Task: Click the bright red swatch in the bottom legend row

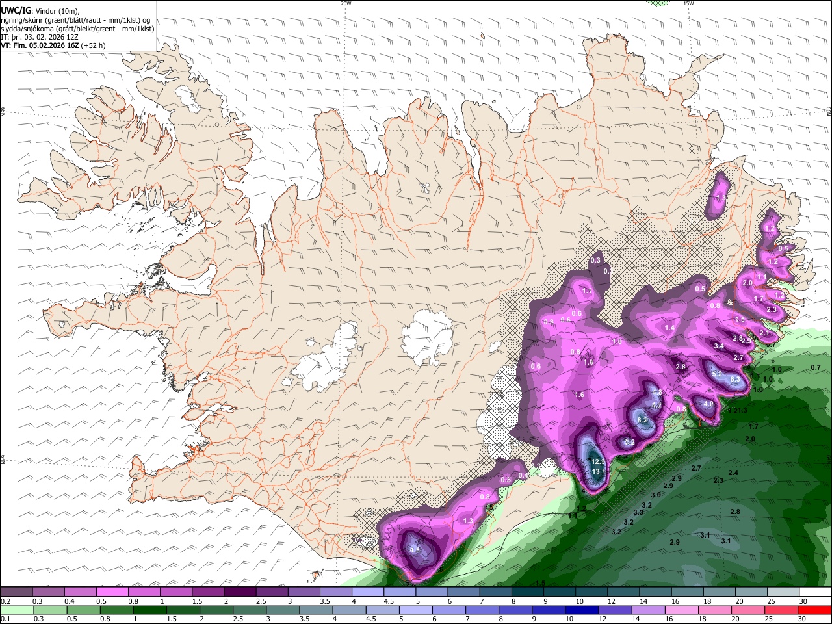Action: pos(815,610)
